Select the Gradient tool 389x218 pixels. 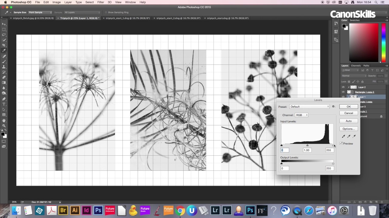click(4, 83)
